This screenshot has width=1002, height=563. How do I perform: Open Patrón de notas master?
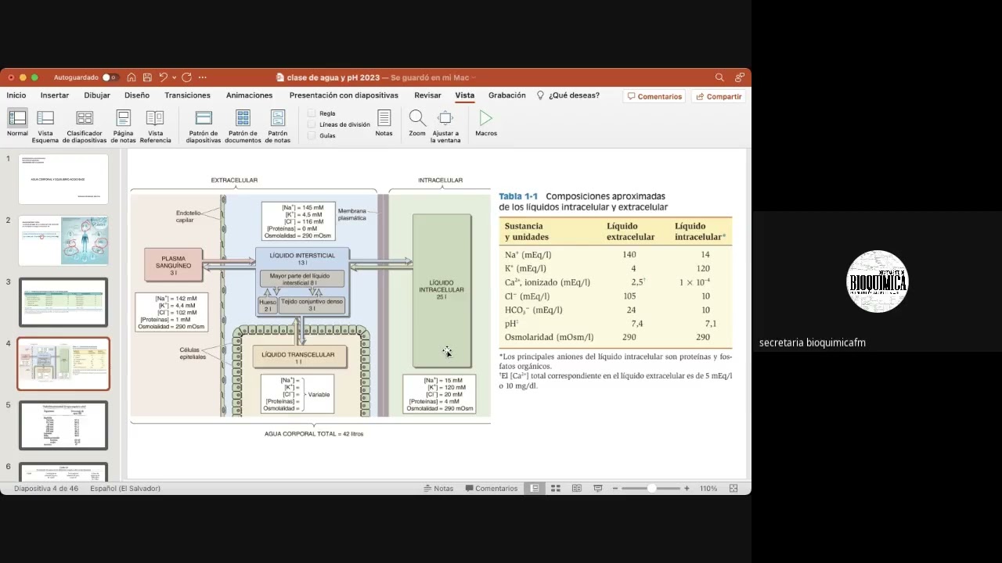tap(278, 126)
